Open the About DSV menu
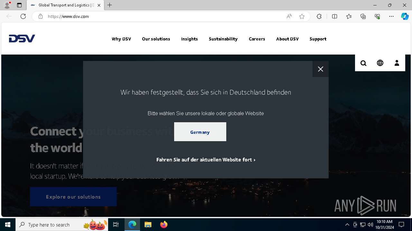Image resolution: width=412 pixels, height=231 pixels. tap(287, 39)
